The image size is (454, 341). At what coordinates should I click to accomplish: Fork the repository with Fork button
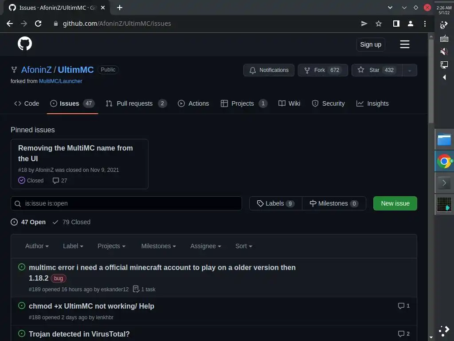(323, 70)
